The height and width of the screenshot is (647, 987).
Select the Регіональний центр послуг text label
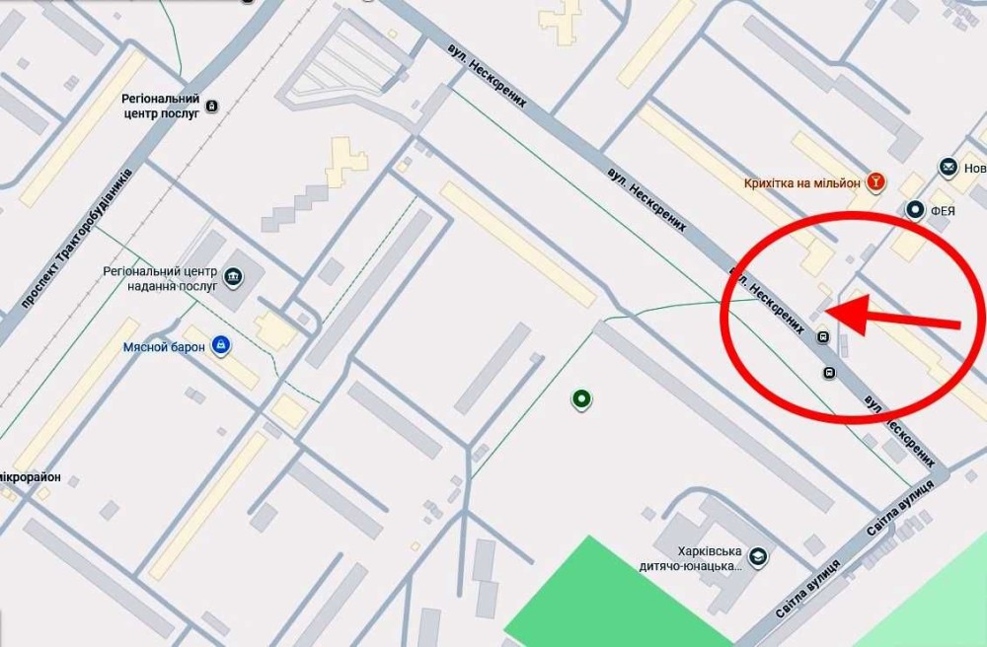(x=161, y=107)
